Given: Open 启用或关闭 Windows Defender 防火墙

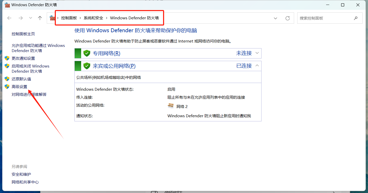Looking at the screenshot, I should pyautogui.click(x=30, y=69).
